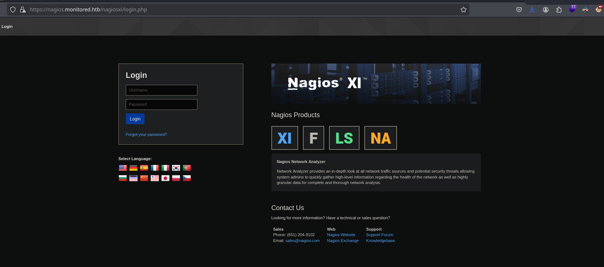Open the goggles-face hacker extension
The height and width of the screenshot is (267, 604).
[x=585, y=10]
